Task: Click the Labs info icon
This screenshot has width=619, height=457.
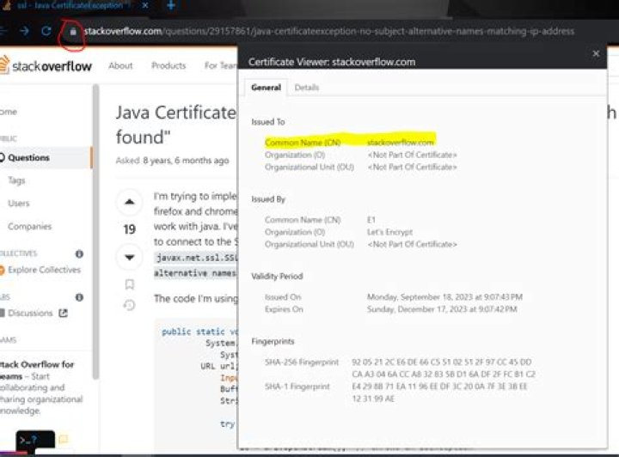Action: (x=79, y=297)
